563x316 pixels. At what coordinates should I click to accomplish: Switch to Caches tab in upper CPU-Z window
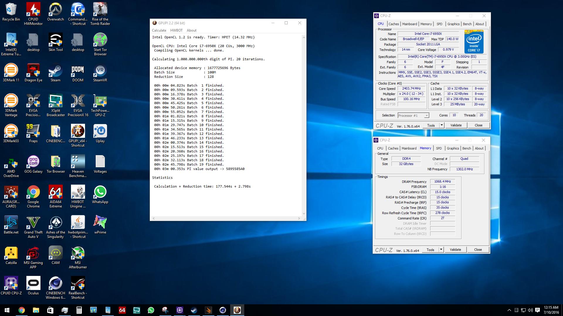point(394,24)
